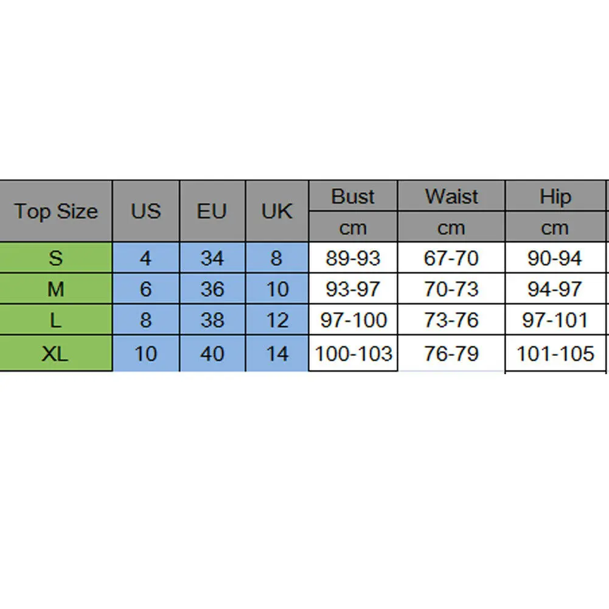This screenshot has height=609, width=609.
Task: Click the bust 100-103 cell
Action: click(x=353, y=353)
